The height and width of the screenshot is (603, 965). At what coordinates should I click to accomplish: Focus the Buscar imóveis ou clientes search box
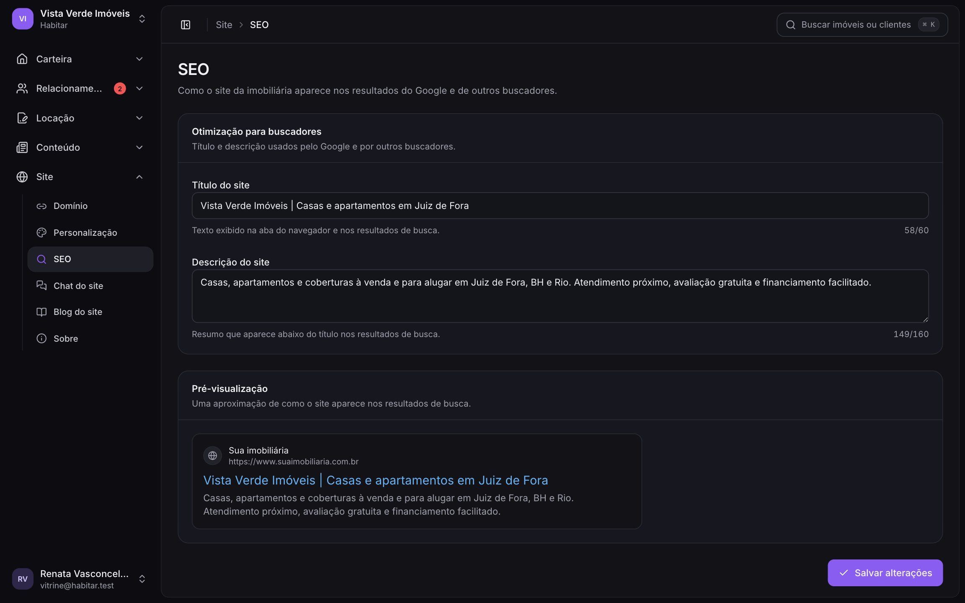pos(862,25)
